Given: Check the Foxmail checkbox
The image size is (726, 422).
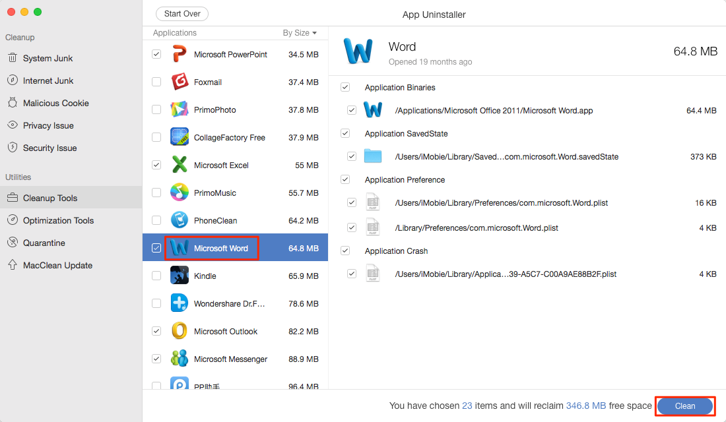Looking at the screenshot, I should tap(156, 82).
